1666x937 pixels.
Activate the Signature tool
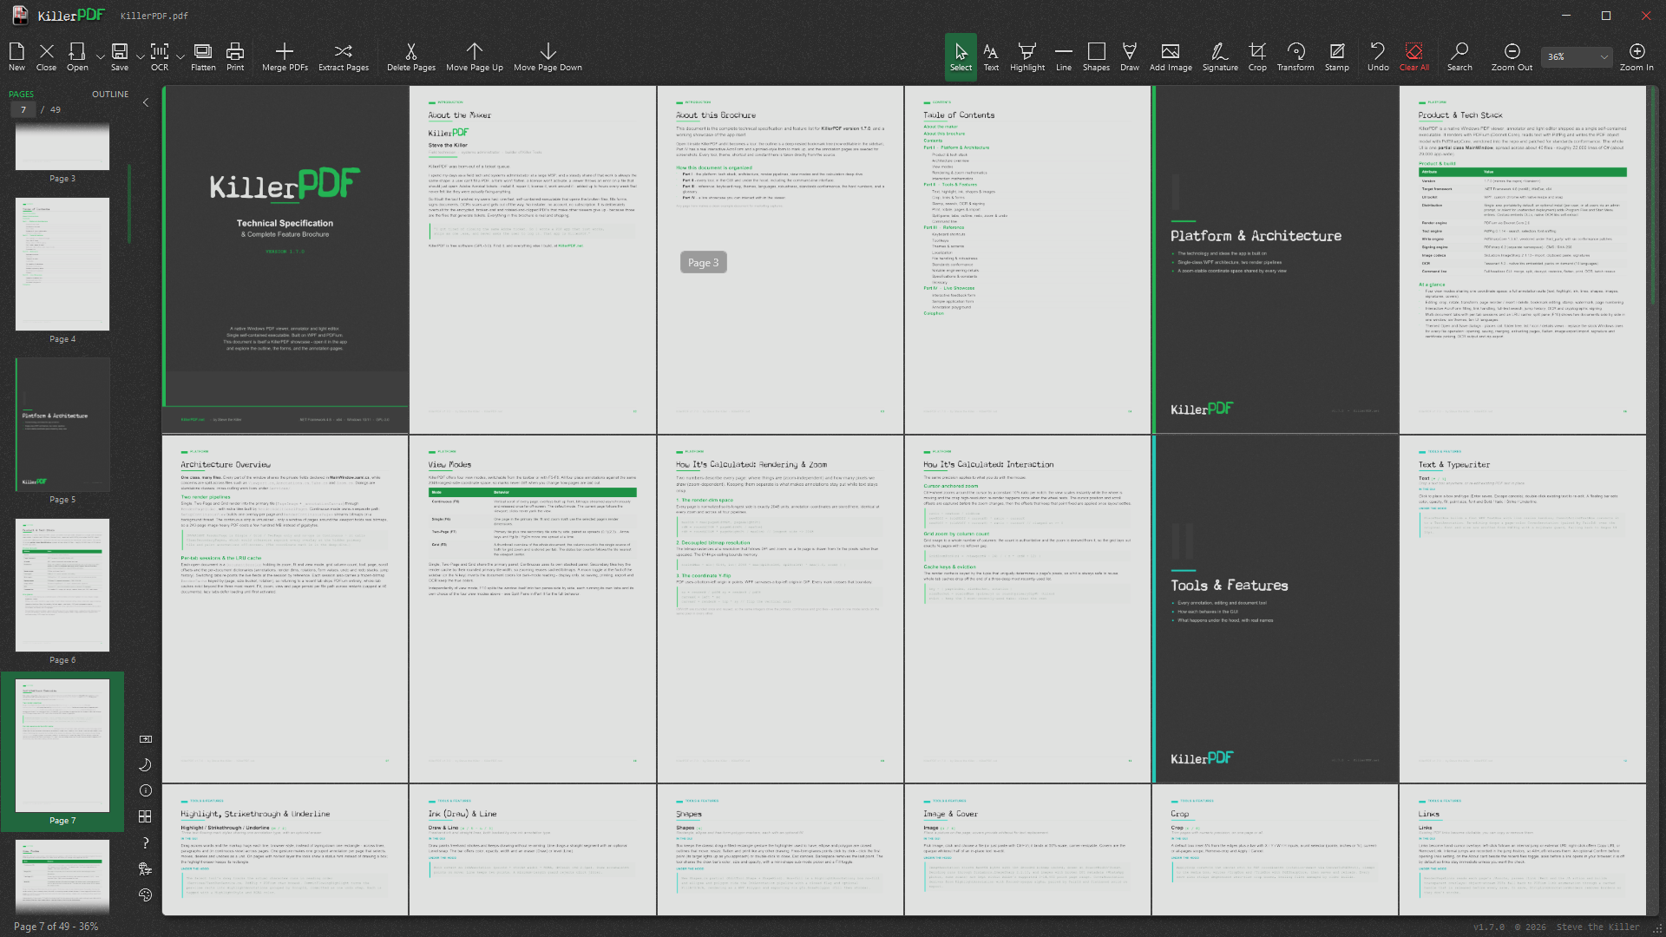point(1220,56)
